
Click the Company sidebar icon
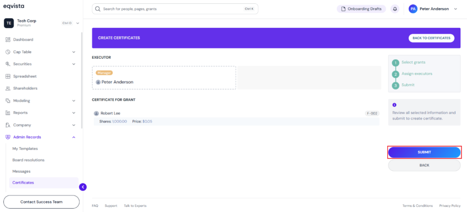pyautogui.click(x=8, y=125)
